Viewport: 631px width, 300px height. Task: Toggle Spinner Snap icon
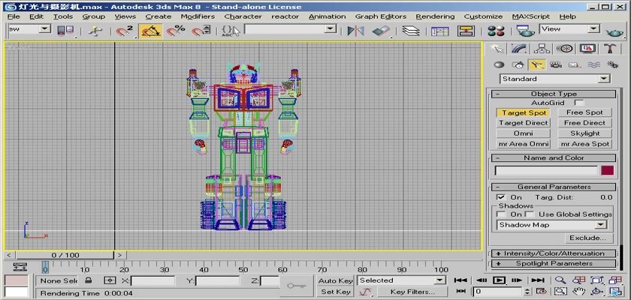pyautogui.click(x=201, y=31)
